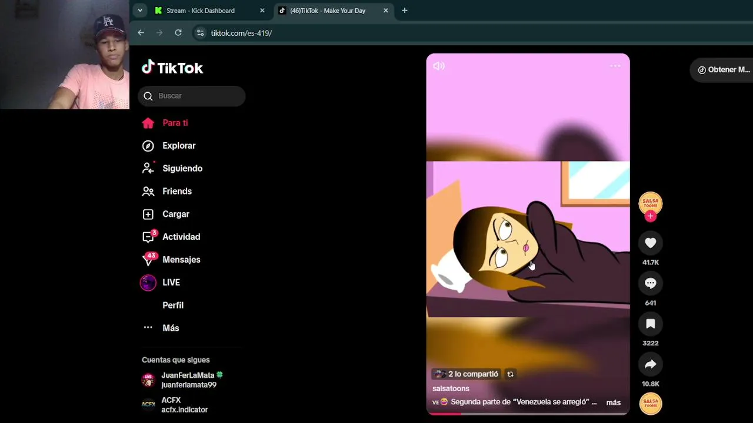753x423 pixels.
Task: Follow creator with the red plus button
Action: (x=650, y=216)
